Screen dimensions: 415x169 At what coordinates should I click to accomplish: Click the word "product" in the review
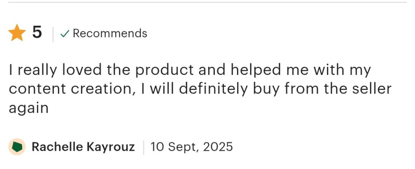(164, 70)
